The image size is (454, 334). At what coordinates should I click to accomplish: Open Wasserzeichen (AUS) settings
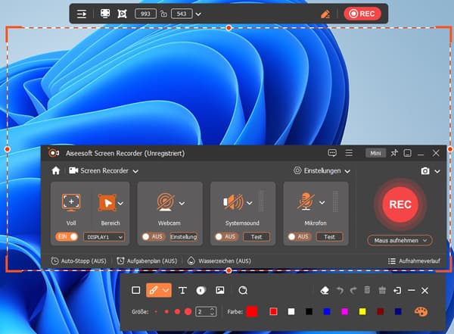pyautogui.click(x=219, y=261)
